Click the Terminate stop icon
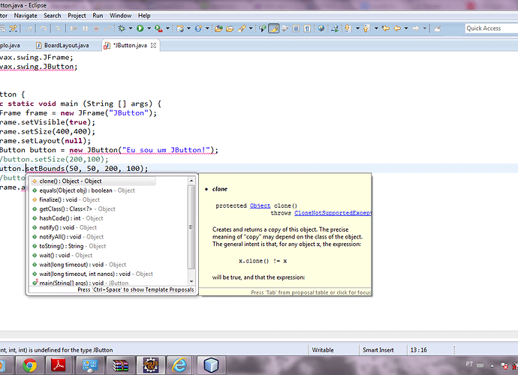The width and height of the screenshot is (518, 375). (x=96, y=28)
